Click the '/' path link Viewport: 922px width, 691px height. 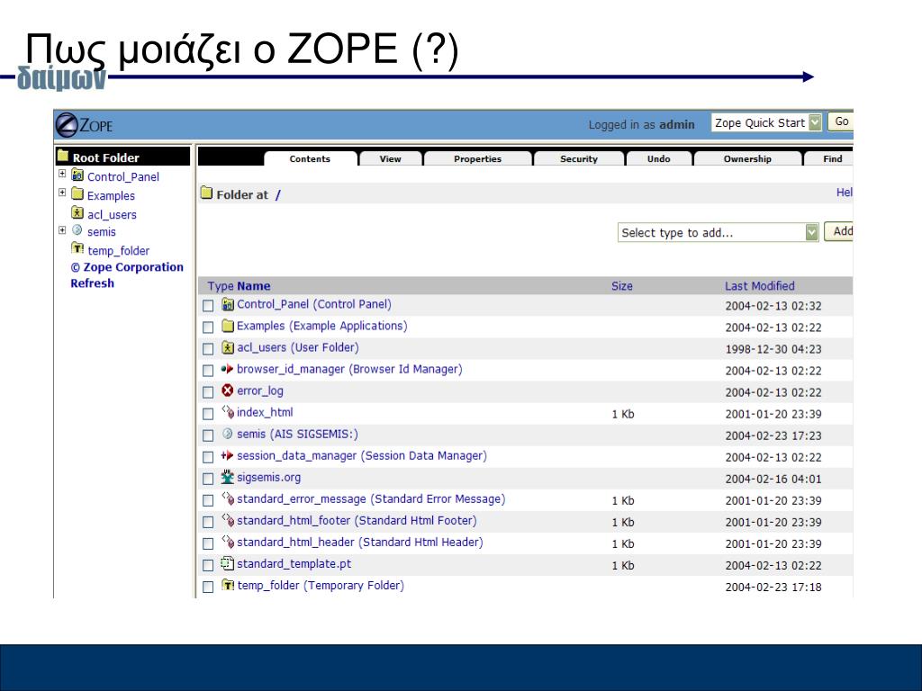tap(278, 194)
